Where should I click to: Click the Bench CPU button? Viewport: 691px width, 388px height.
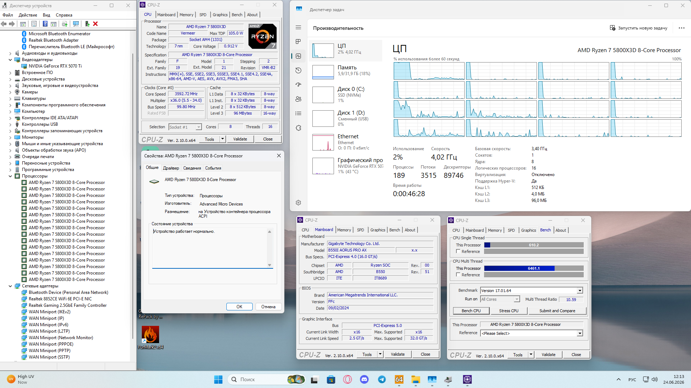[x=471, y=311]
